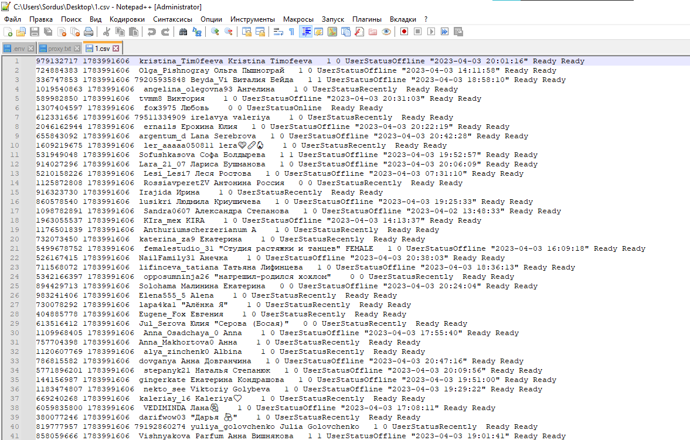Image resolution: width=690 pixels, height=440 pixels.
Task: Switch to the proxy.txt tab
Action: pos(59,49)
